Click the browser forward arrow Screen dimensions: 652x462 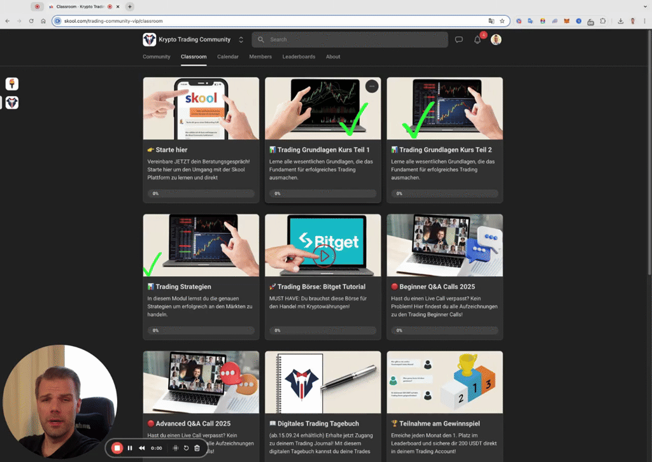(x=19, y=21)
